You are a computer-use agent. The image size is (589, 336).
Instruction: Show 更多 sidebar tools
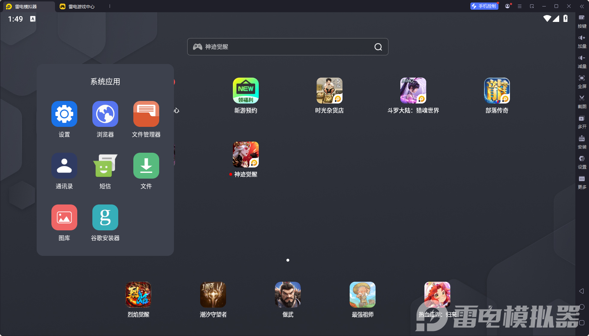tap(582, 183)
